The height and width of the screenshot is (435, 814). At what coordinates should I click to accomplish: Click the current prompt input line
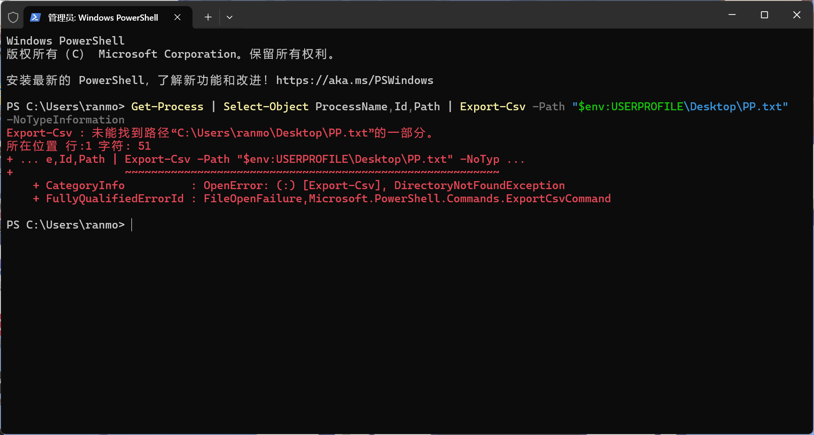[69, 225]
